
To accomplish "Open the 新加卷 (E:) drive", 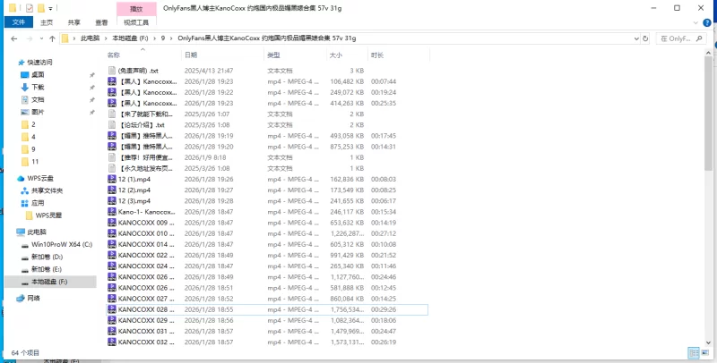I will click(x=47, y=269).
